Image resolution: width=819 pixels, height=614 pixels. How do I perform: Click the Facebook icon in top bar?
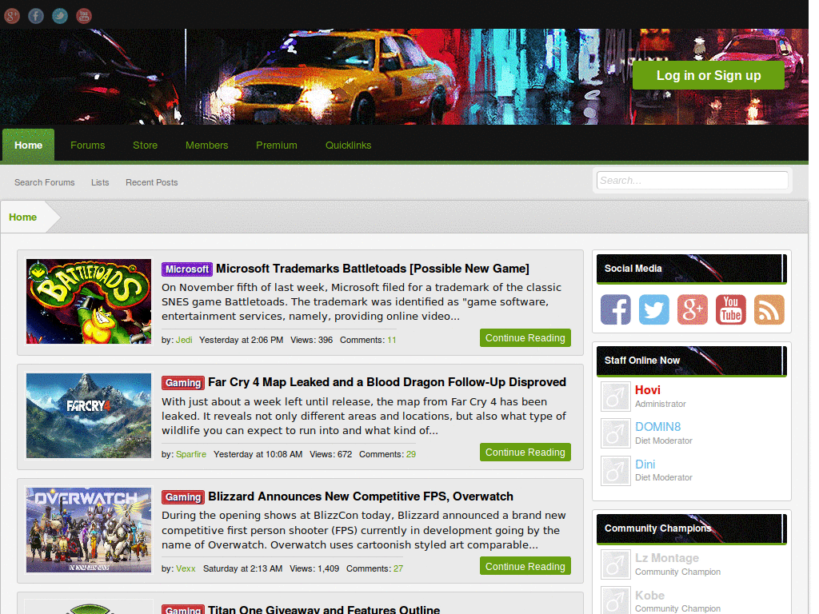point(36,16)
